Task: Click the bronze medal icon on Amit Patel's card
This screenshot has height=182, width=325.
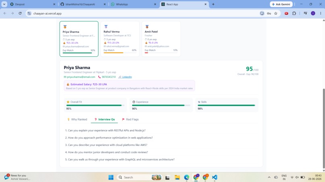Action: [x=147, y=27]
